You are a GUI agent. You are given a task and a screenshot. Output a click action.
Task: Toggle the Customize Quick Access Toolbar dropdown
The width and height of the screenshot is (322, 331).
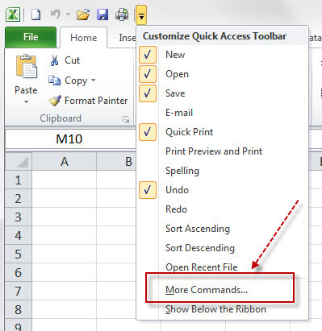coord(141,14)
